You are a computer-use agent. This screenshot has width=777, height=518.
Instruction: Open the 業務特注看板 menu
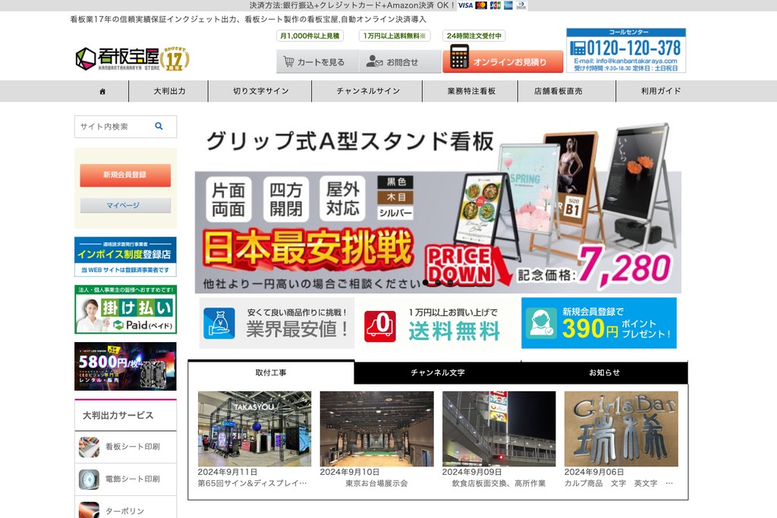coord(471,91)
